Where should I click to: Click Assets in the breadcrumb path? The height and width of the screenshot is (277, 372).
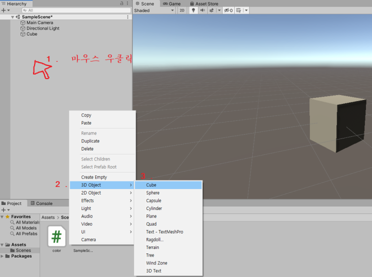pos(48,217)
